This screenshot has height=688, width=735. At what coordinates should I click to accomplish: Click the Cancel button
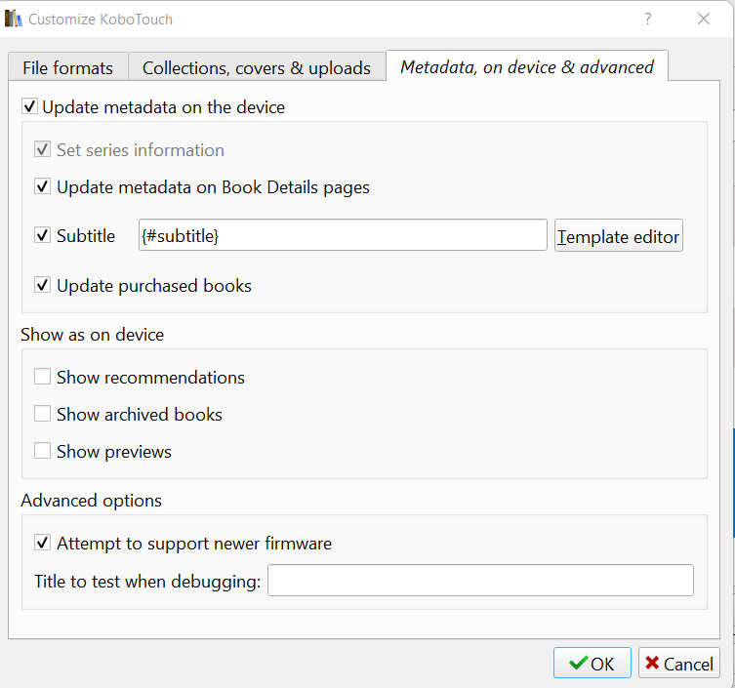(678, 663)
